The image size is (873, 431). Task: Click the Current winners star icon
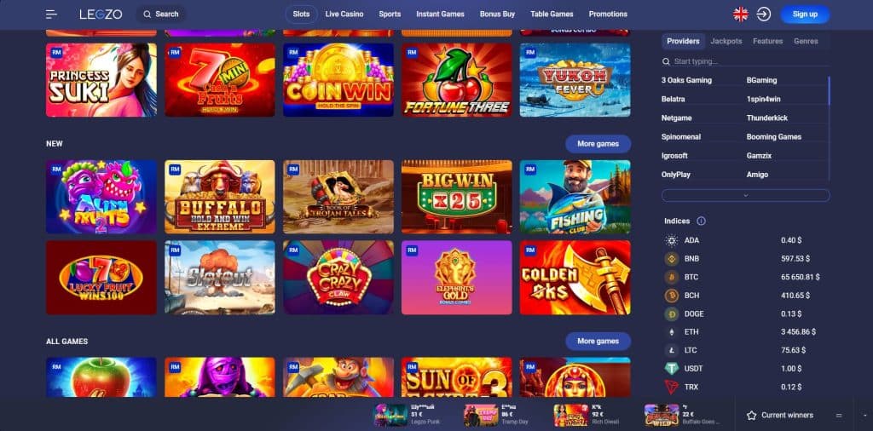751,416
